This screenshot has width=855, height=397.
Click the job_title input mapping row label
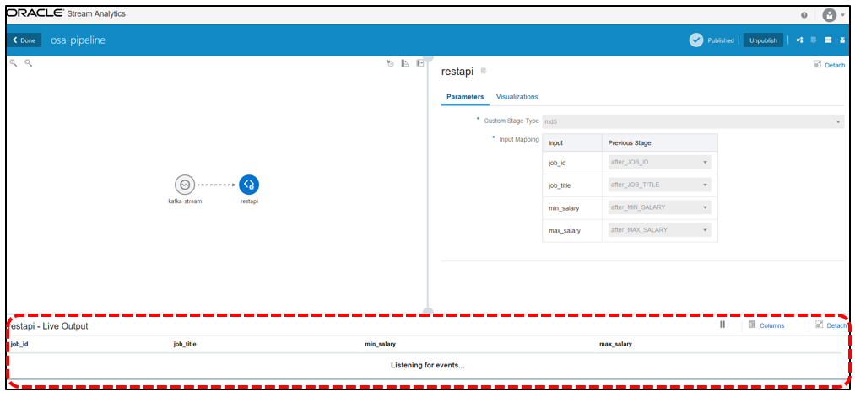(560, 185)
